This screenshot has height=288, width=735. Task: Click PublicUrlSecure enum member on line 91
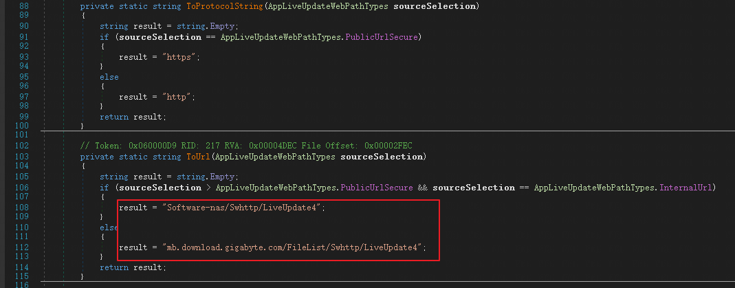[381, 36]
